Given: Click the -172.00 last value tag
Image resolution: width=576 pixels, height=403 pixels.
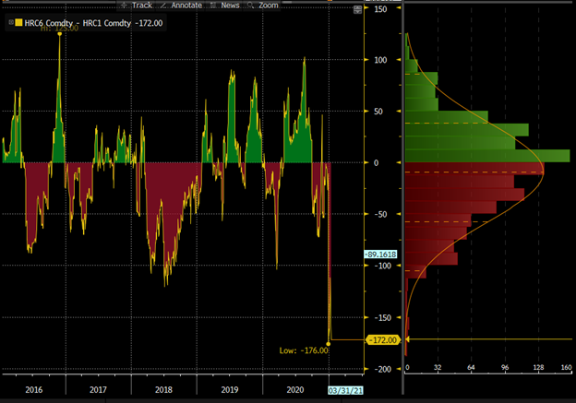Looking at the screenshot, I should (x=382, y=340).
